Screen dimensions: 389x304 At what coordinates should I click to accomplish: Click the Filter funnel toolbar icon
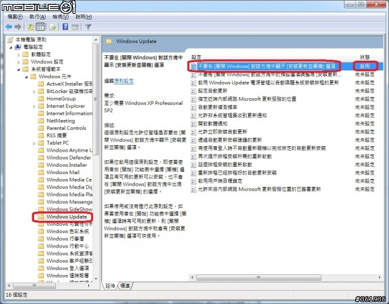click(88, 27)
